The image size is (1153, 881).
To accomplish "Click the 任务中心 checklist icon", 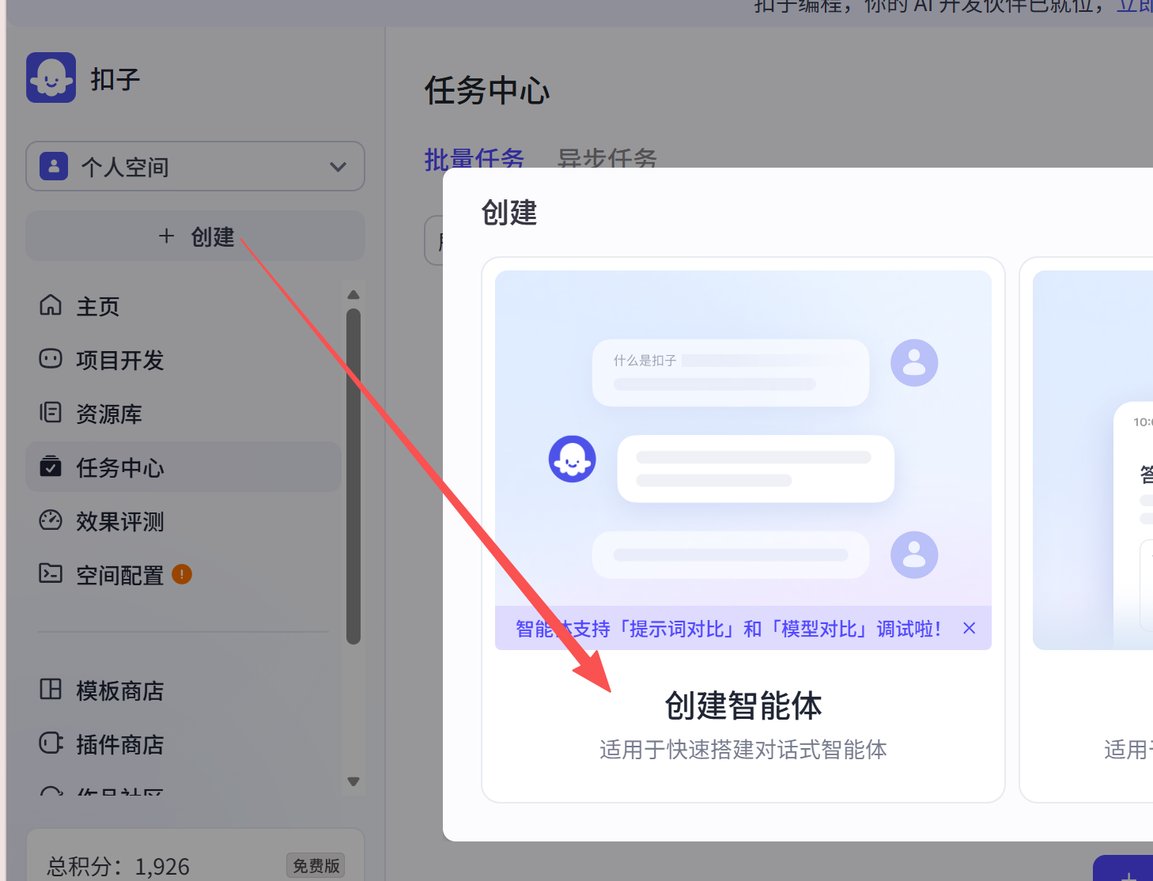I will point(51,467).
